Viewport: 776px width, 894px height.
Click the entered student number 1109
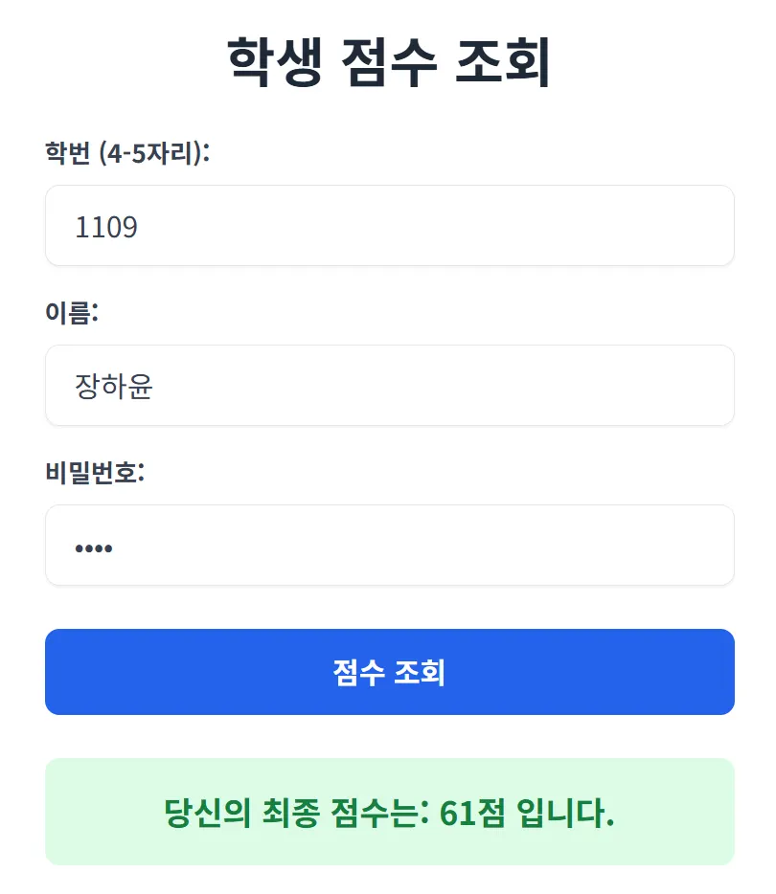[x=106, y=226]
